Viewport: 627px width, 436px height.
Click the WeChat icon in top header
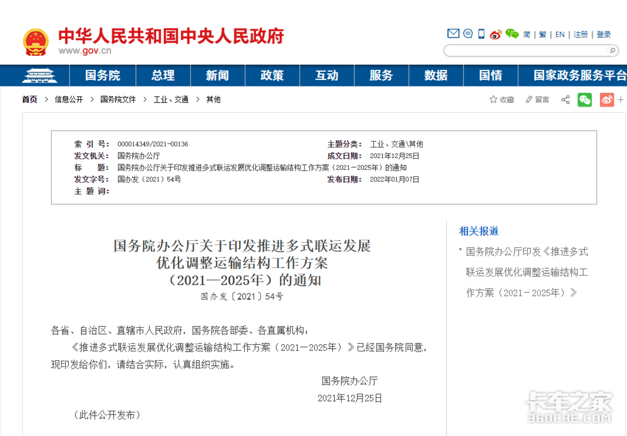click(x=512, y=35)
